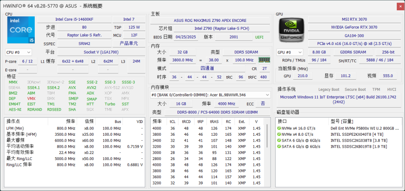Click the Intel 7 process field
This screenshot has width=405, height=191.
[129, 19]
